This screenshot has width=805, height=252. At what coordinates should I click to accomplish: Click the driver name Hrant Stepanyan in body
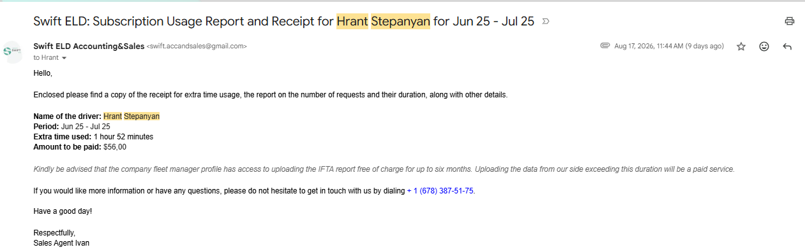132,116
